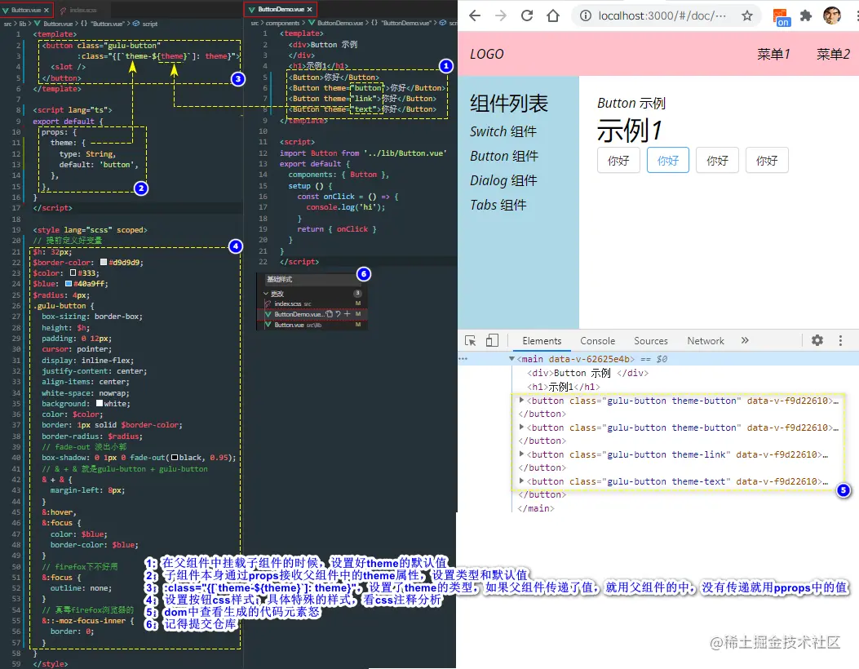Expand the theme-text button node
This screenshot has height=669, width=859.
click(521, 481)
